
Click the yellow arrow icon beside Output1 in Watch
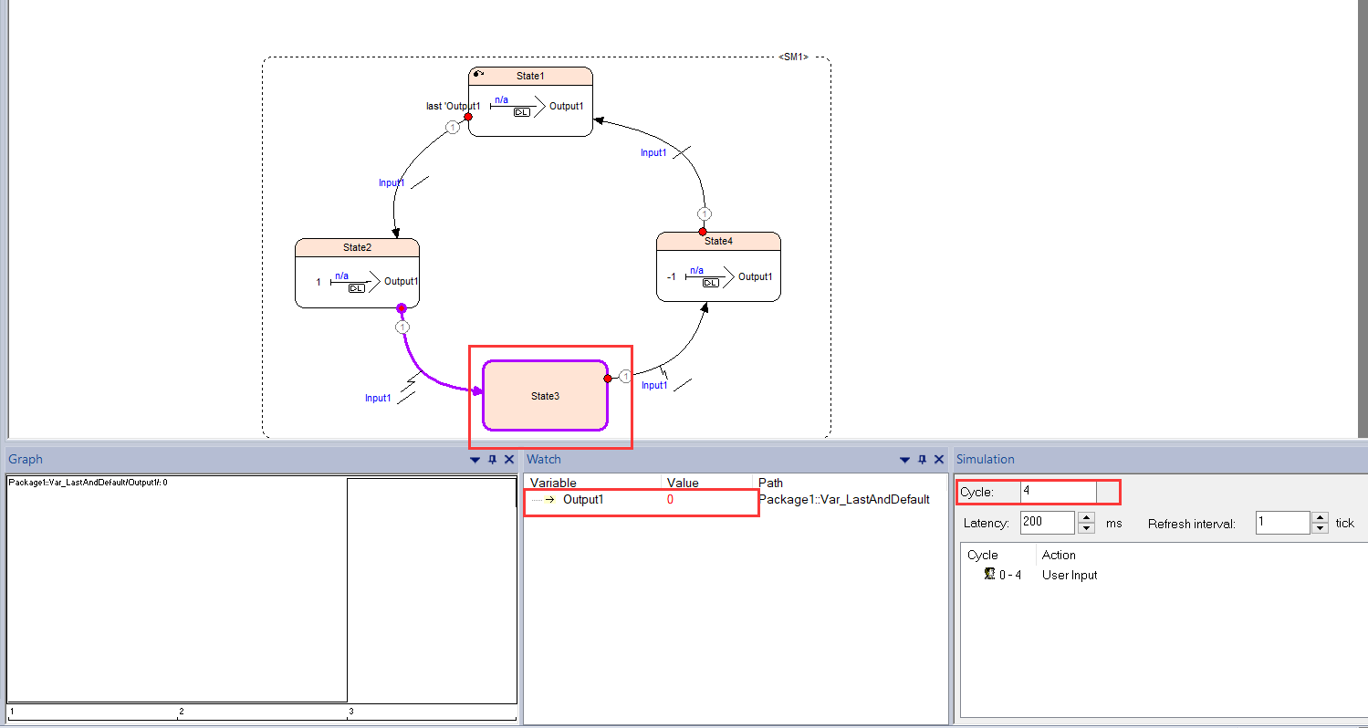(x=549, y=500)
